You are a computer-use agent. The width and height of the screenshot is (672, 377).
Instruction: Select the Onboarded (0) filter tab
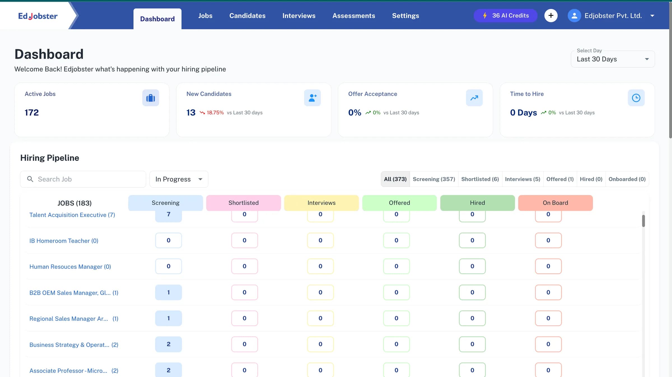(x=627, y=179)
